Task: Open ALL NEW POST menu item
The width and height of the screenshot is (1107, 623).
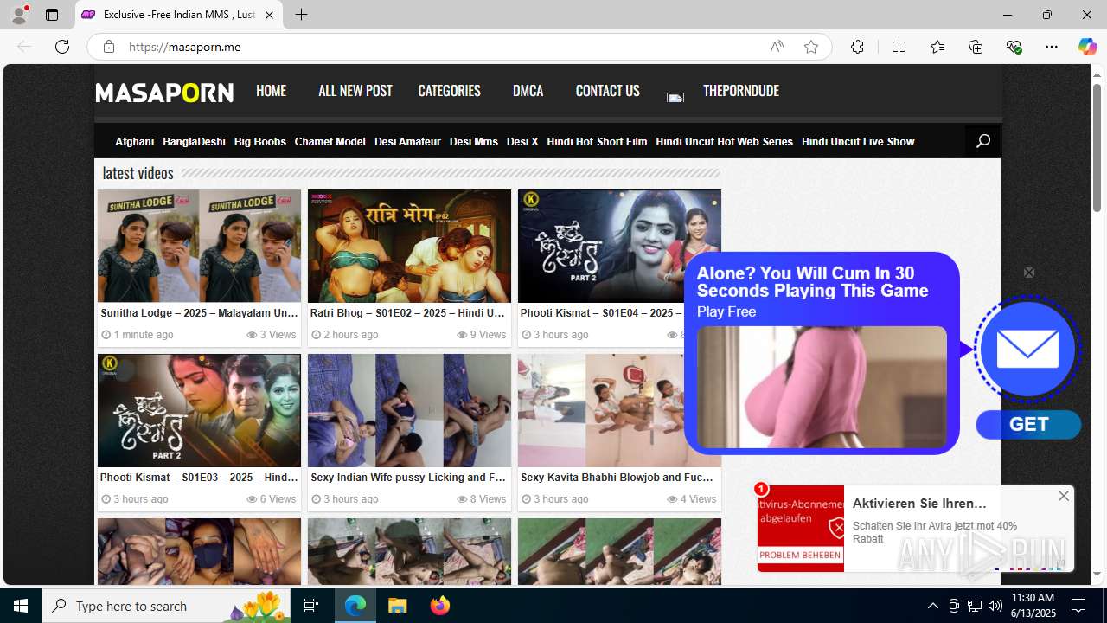Action: click(355, 91)
